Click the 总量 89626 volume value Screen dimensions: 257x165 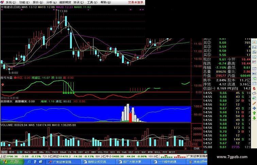221,71
